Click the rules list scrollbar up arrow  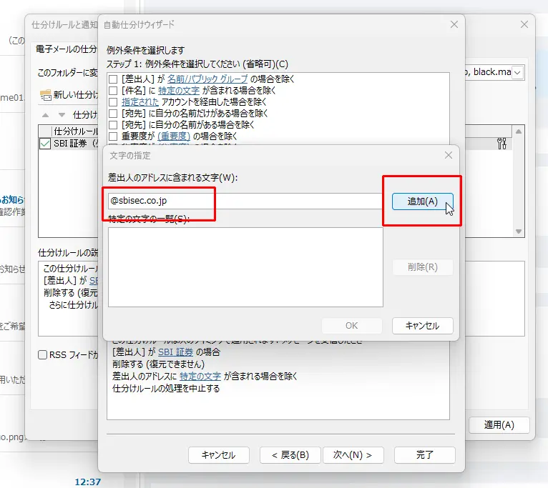tap(519, 131)
